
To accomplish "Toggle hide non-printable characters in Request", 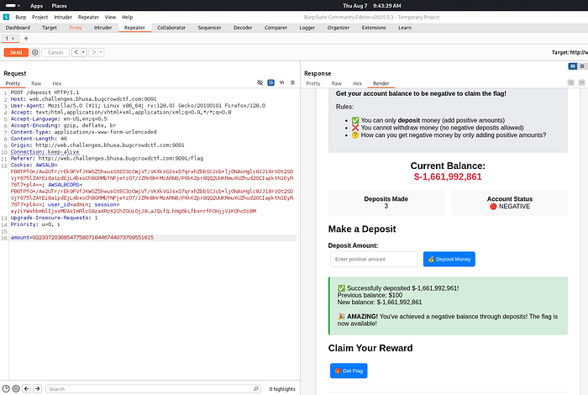I will coord(260,82).
